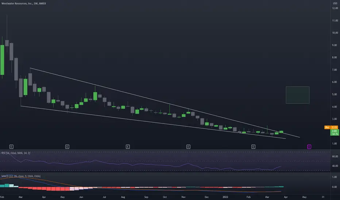Click the 8.00 price axis label
This screenshot has width=340, height=200.
pos(335,57)
